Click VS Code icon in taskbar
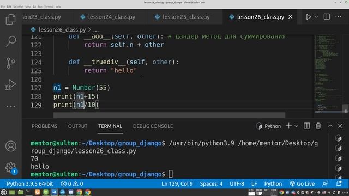The height and width of the screenshot is (196, 349). (x=55, y=192)
